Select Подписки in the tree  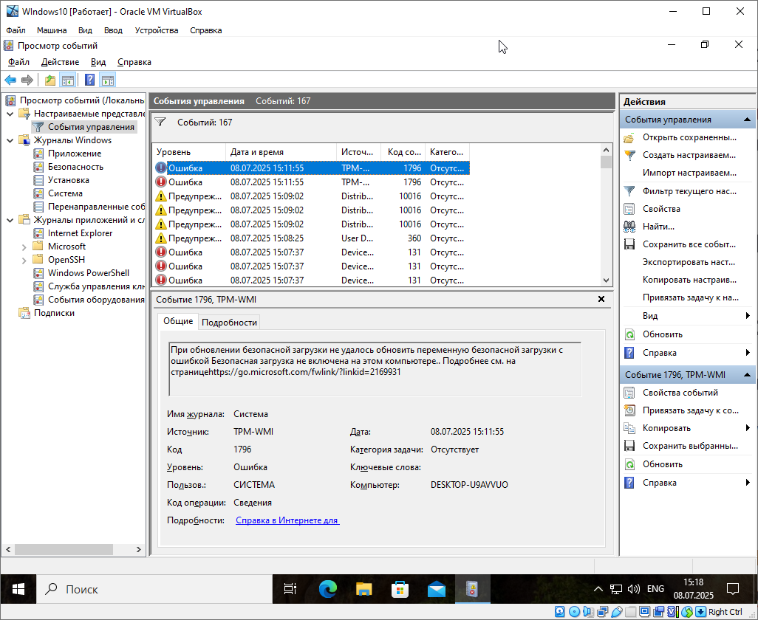point(54,313)
